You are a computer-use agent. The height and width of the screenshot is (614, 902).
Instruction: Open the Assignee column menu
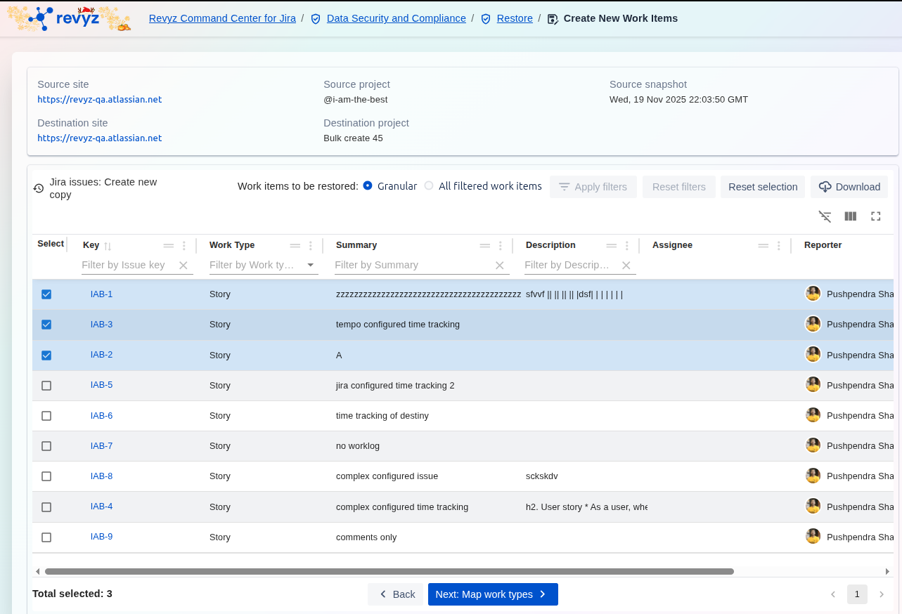click(779, 246)
